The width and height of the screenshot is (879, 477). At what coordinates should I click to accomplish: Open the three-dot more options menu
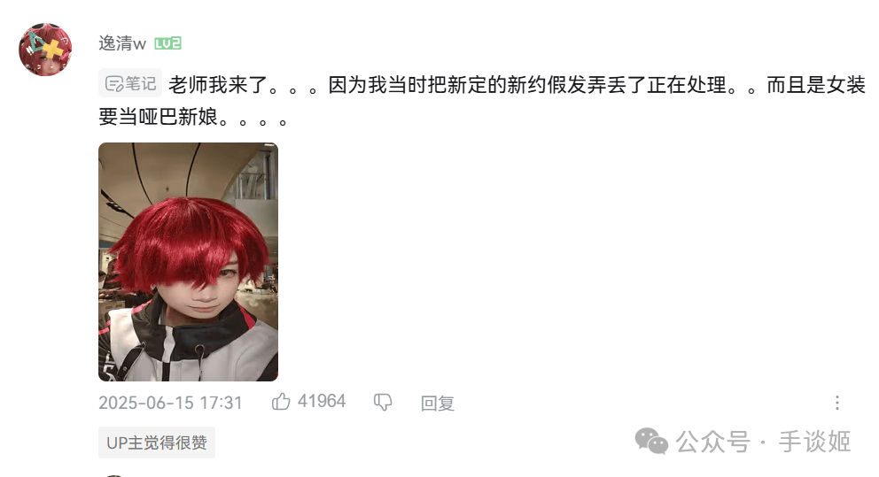(x=837, y=403)
